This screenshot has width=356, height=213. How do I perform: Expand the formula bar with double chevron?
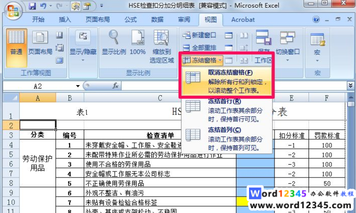point(350,85)
